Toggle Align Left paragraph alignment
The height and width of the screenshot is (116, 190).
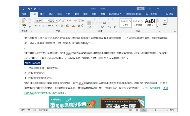click(89, 23)
